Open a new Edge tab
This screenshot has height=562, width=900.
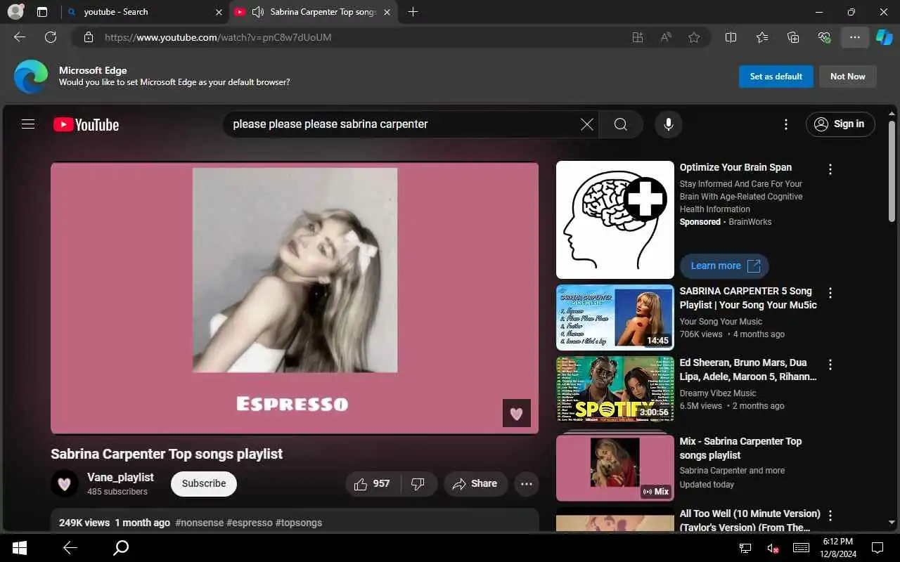[x=413, y=12]
